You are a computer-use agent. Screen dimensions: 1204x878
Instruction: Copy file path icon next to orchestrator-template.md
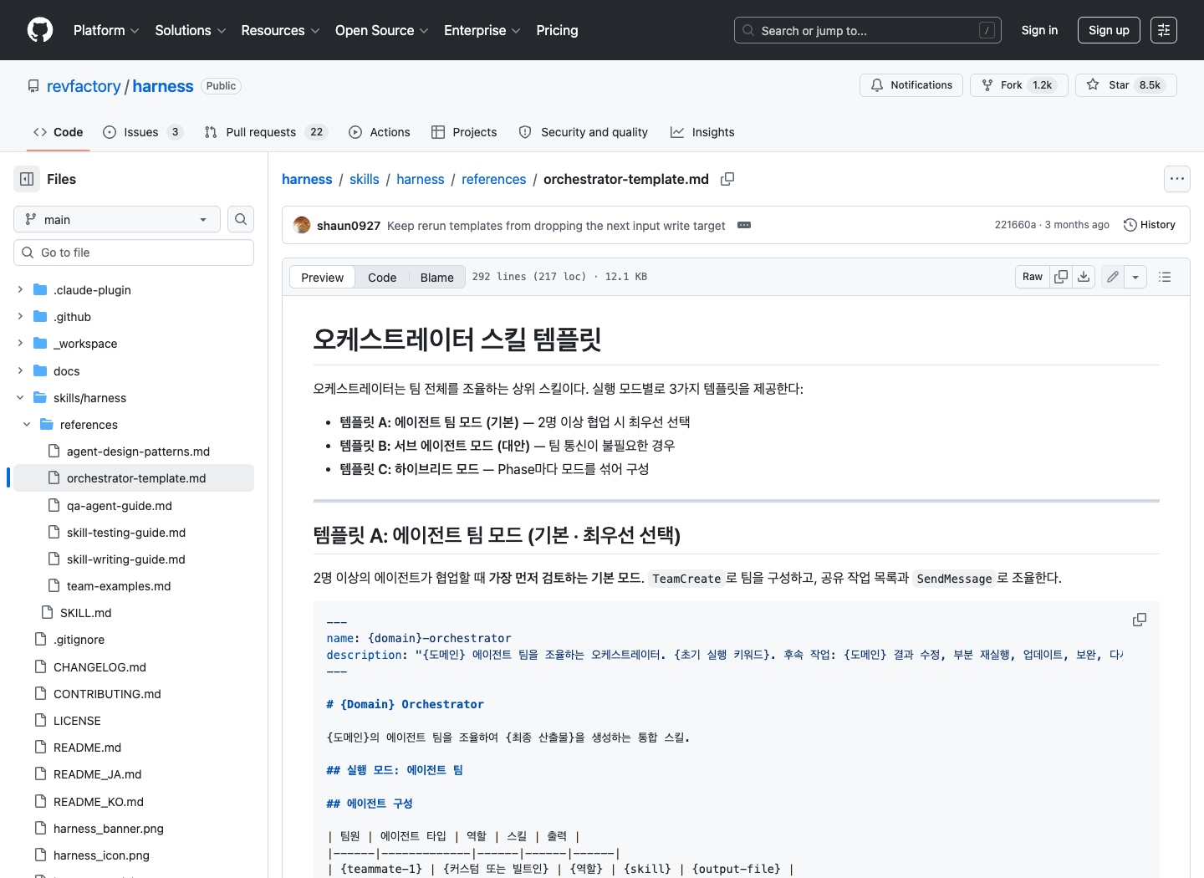point(727,179)
